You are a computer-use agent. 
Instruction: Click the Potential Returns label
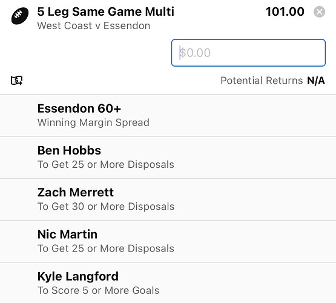point(262,81)
